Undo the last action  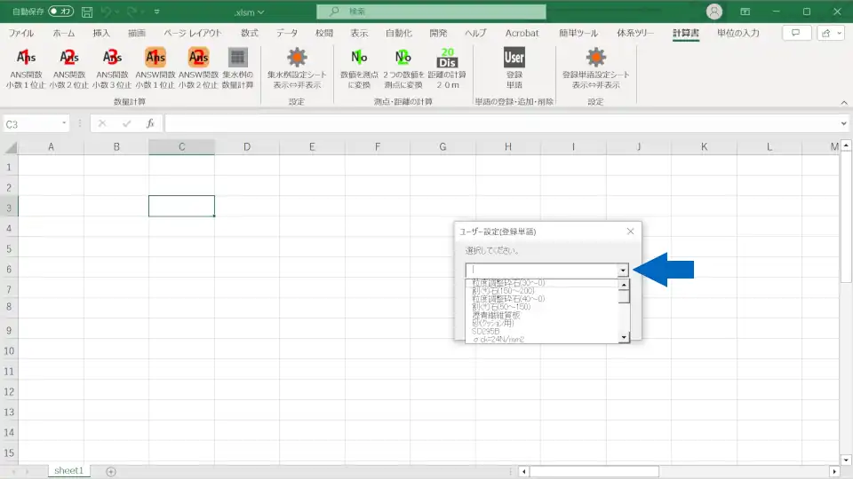[108, 12]
